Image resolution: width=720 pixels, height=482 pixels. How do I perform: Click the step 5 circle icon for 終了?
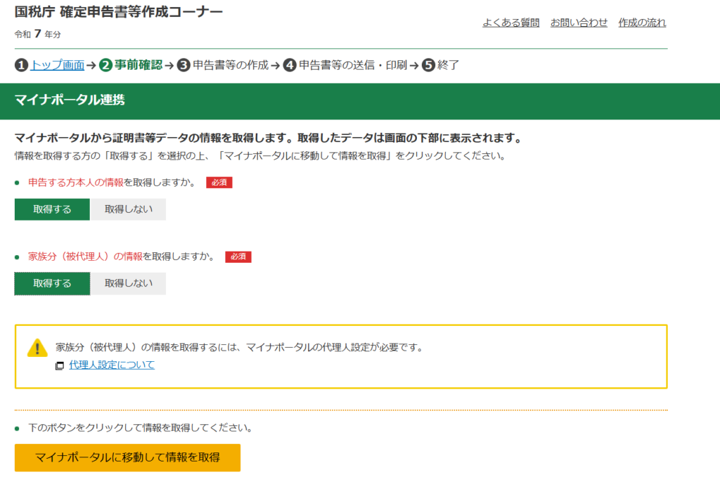click(x=428, y=65)
